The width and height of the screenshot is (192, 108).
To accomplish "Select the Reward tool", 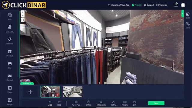I will pyautogui.click(x=10, y=41).
